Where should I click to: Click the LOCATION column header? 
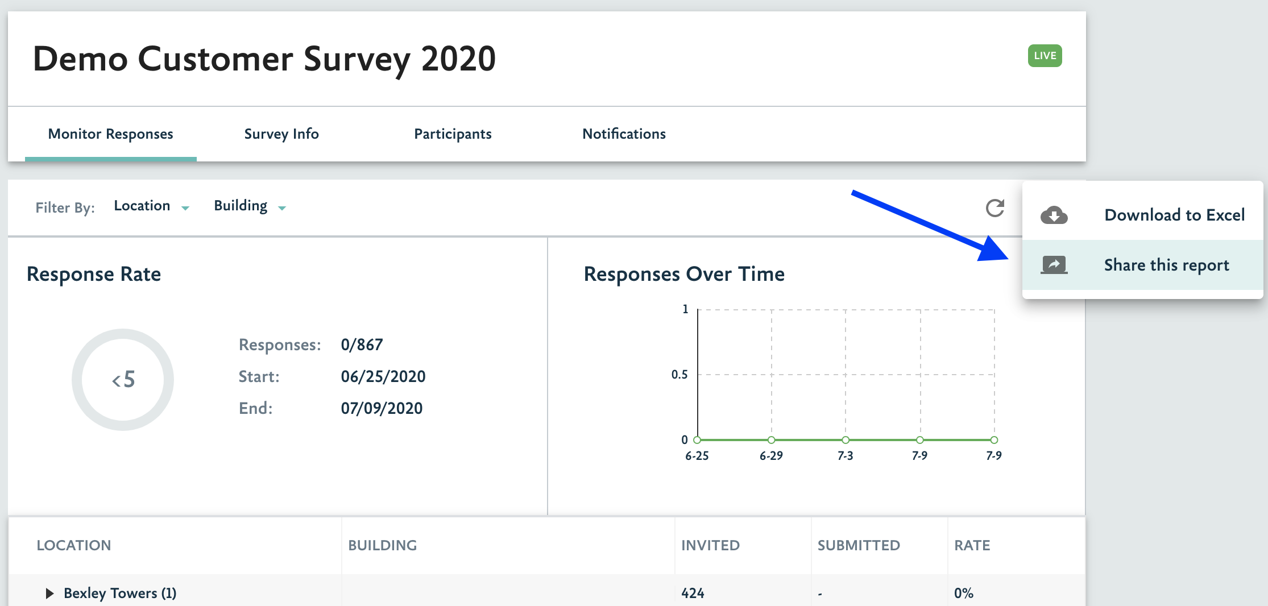(x=74, y=545)
